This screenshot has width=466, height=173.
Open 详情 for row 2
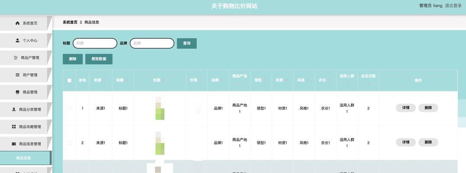[x=406, y=142]
